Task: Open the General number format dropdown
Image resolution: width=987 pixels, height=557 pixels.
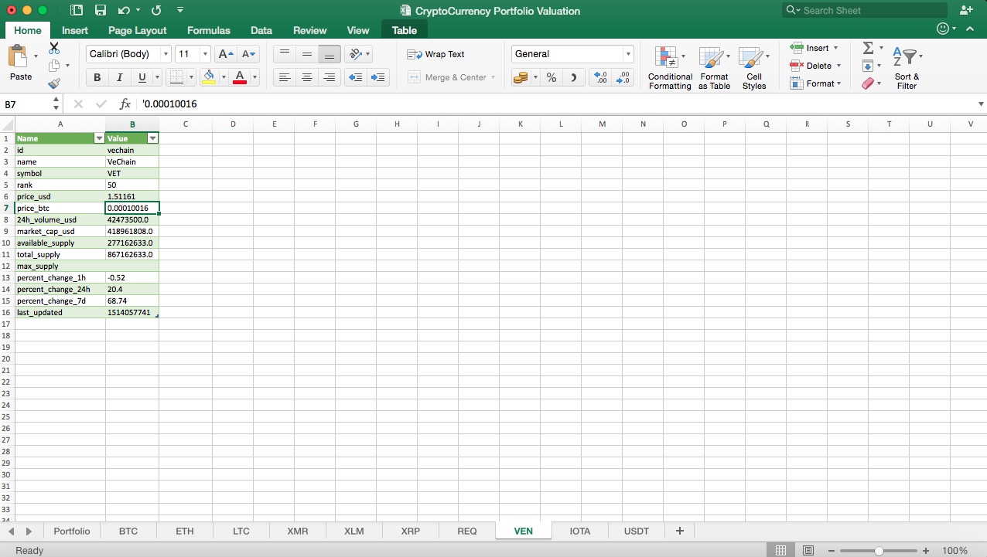Action: pyautogui.click(x=628, y=54)
